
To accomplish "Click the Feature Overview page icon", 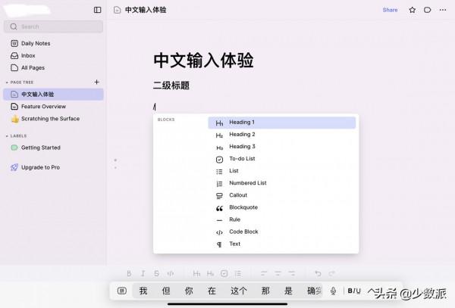I will click(x=14, y=107).
